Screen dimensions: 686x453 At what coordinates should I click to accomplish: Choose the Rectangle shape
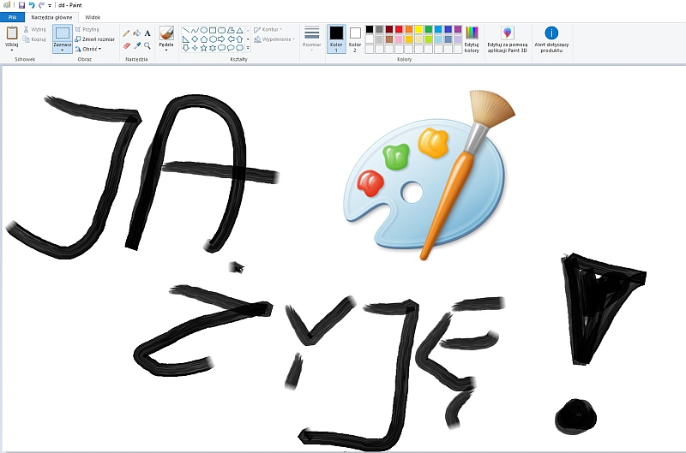click(213, 30)
